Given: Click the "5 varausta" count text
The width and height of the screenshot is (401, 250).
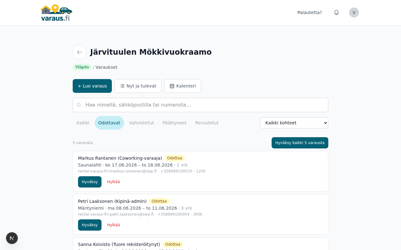Looking at the screenshot, I should click(83, 143).
